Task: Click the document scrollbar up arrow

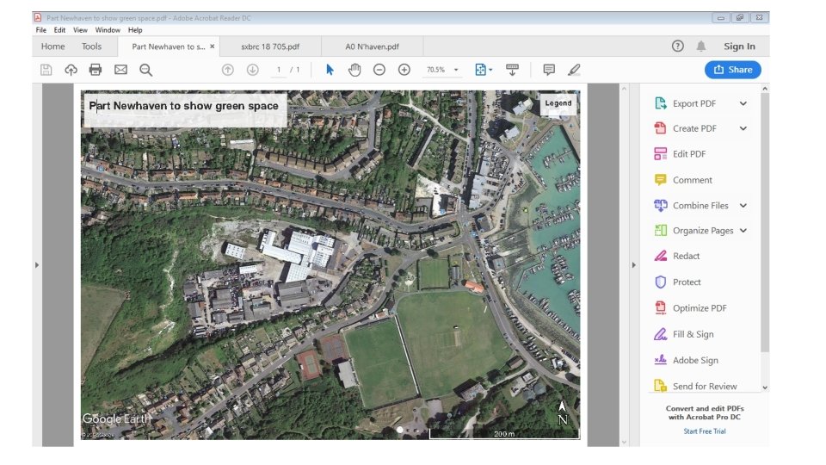Action: tap(625, 89)
